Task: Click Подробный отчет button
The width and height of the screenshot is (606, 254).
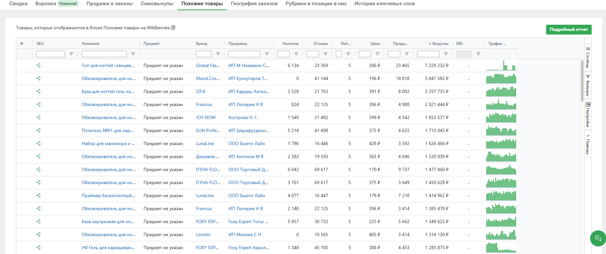Action: point(569,29)
